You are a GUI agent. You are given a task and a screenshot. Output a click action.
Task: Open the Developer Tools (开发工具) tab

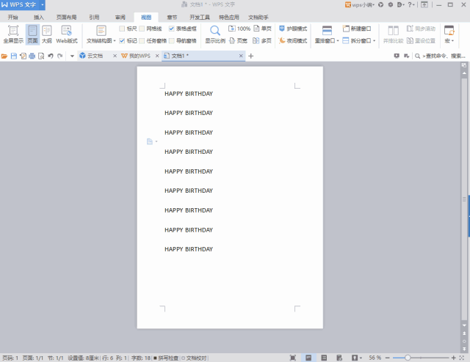pos(200,18)
